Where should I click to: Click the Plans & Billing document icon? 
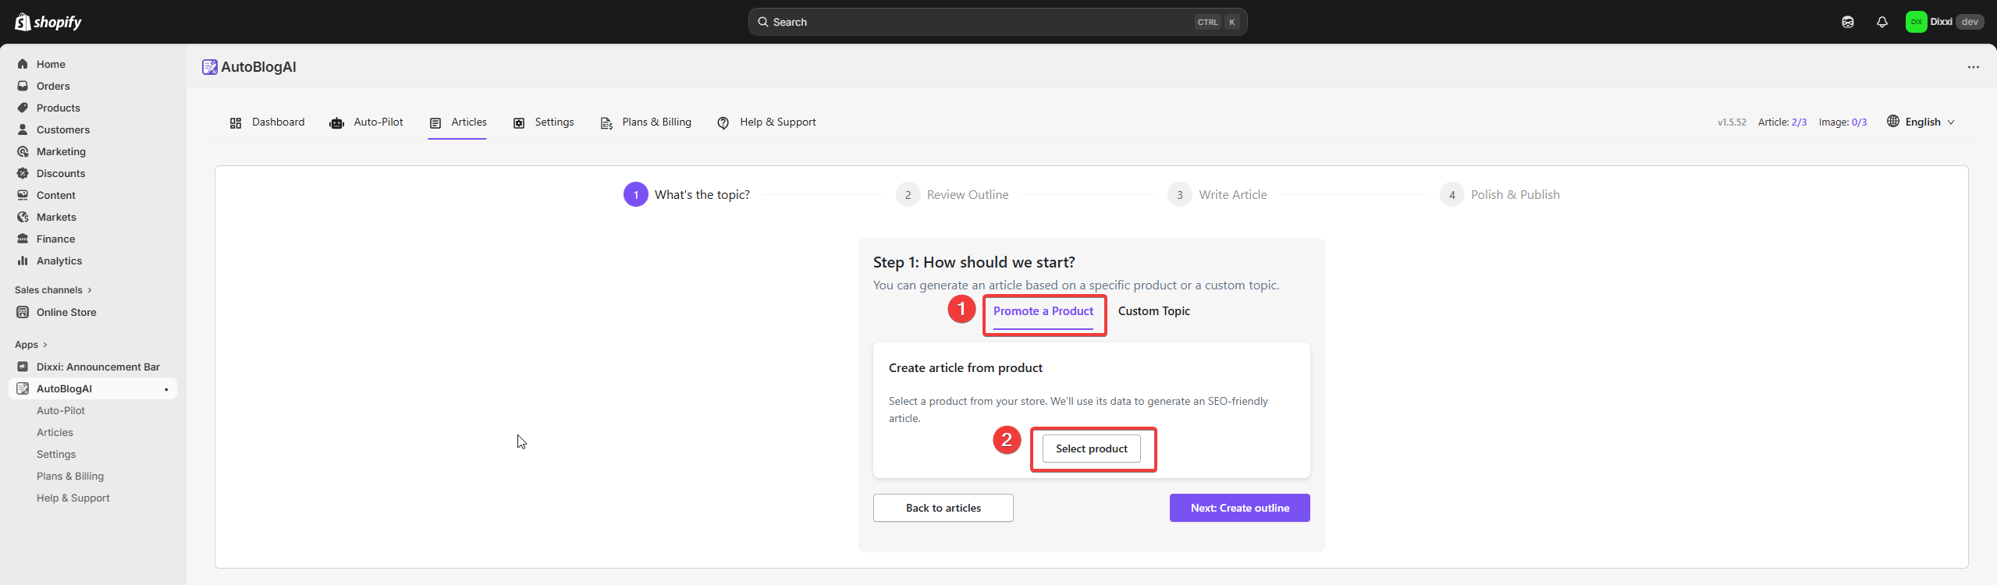(606, 123)
